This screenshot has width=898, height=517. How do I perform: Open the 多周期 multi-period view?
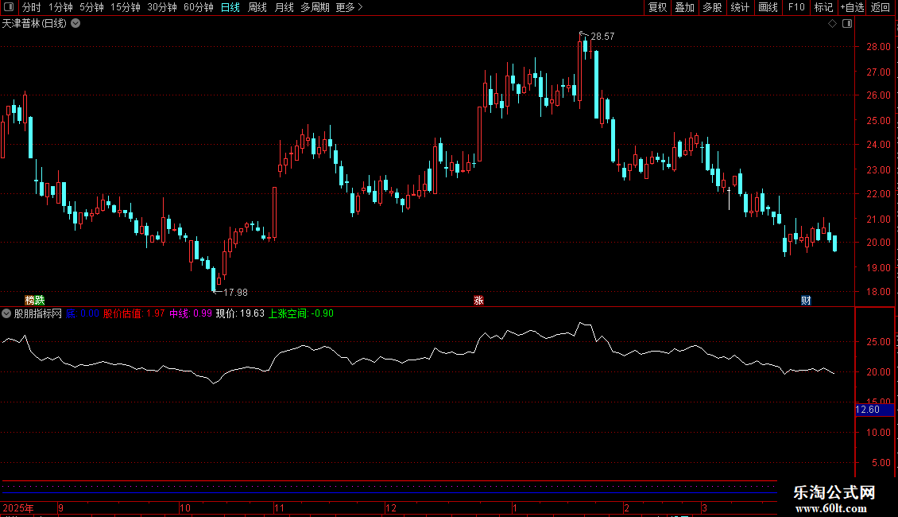point(315,7)
